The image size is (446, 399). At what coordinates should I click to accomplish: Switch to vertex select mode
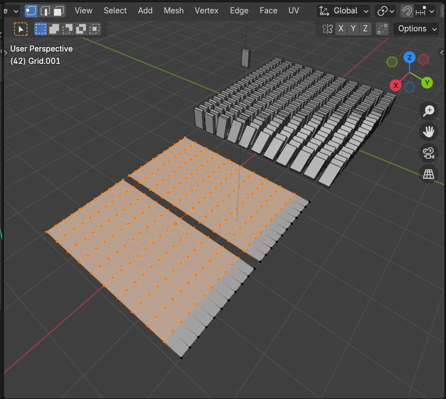[x=31, y=11]
